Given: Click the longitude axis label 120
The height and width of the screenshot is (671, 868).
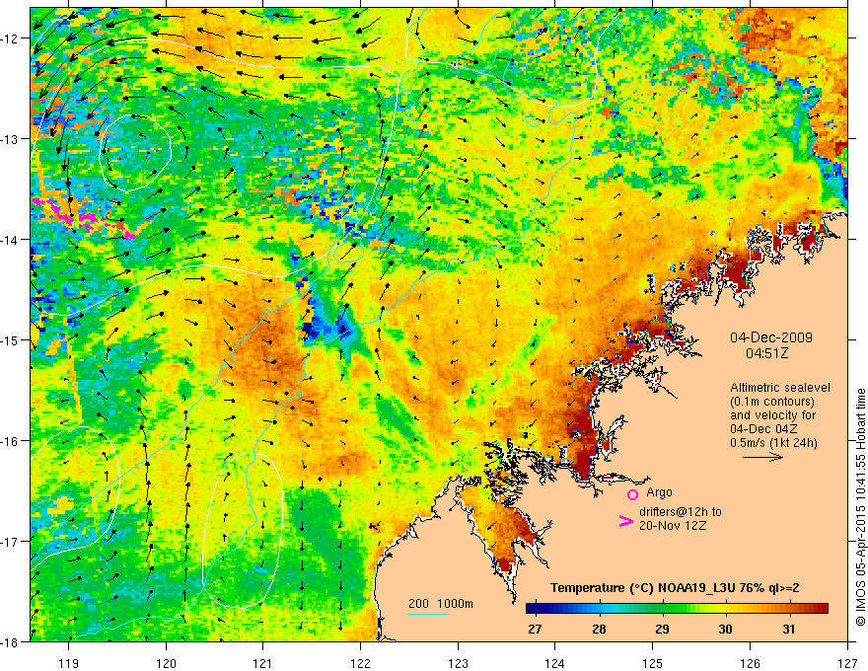Looking at the screenshot, I should point(166,663).
